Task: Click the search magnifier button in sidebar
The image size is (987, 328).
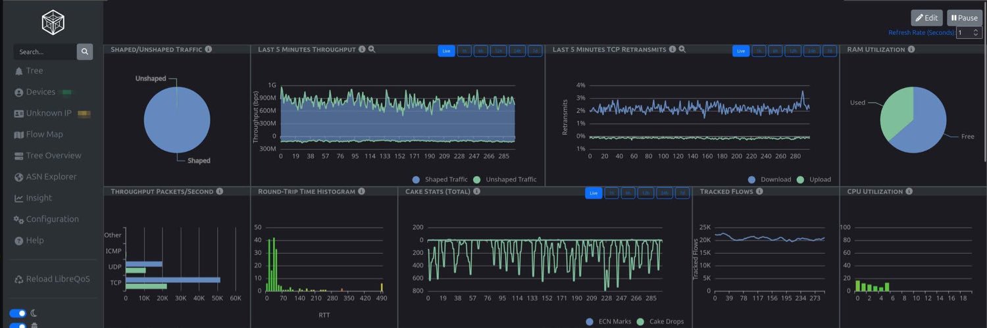Action: 85,52
